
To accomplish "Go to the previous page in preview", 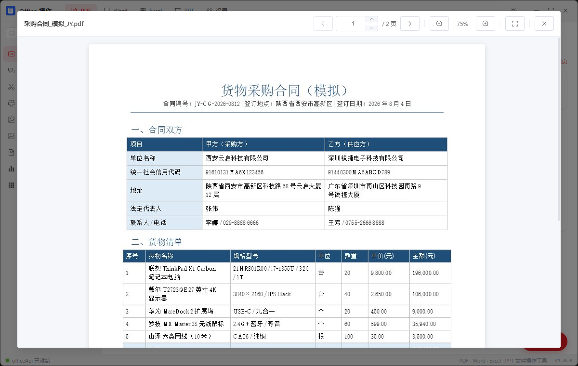I will 323,24.
